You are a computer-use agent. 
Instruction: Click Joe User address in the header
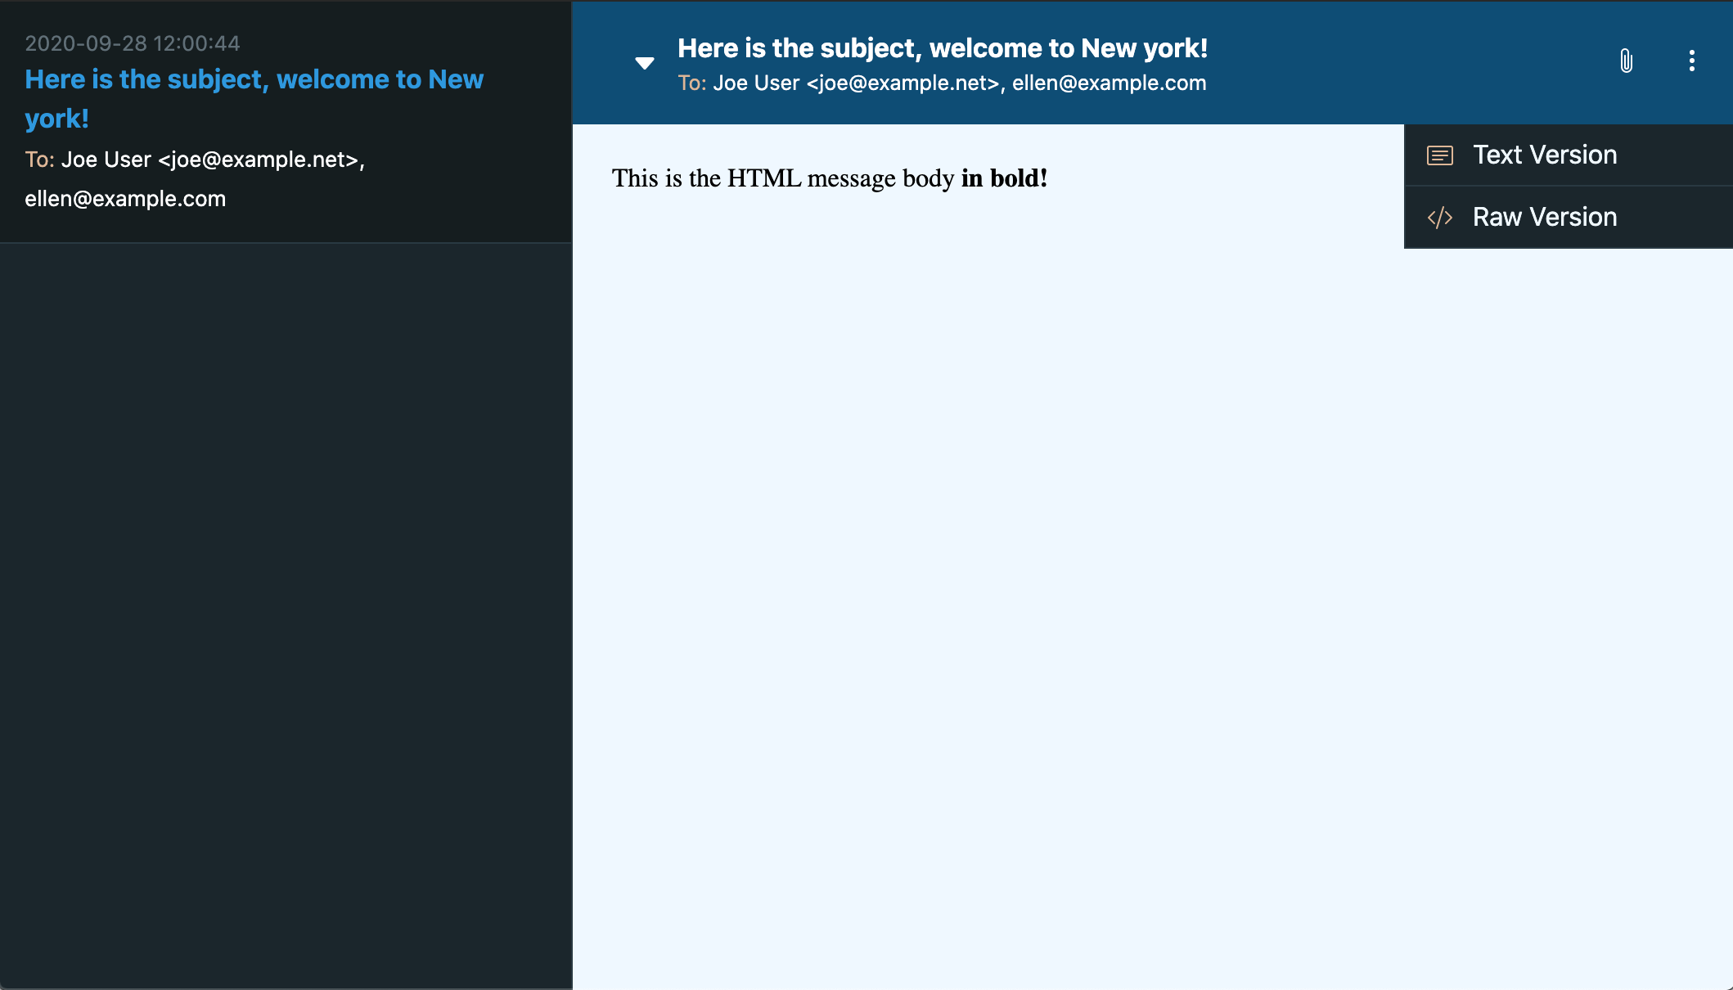856,83
